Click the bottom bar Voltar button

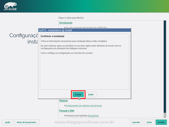(149, 122)
